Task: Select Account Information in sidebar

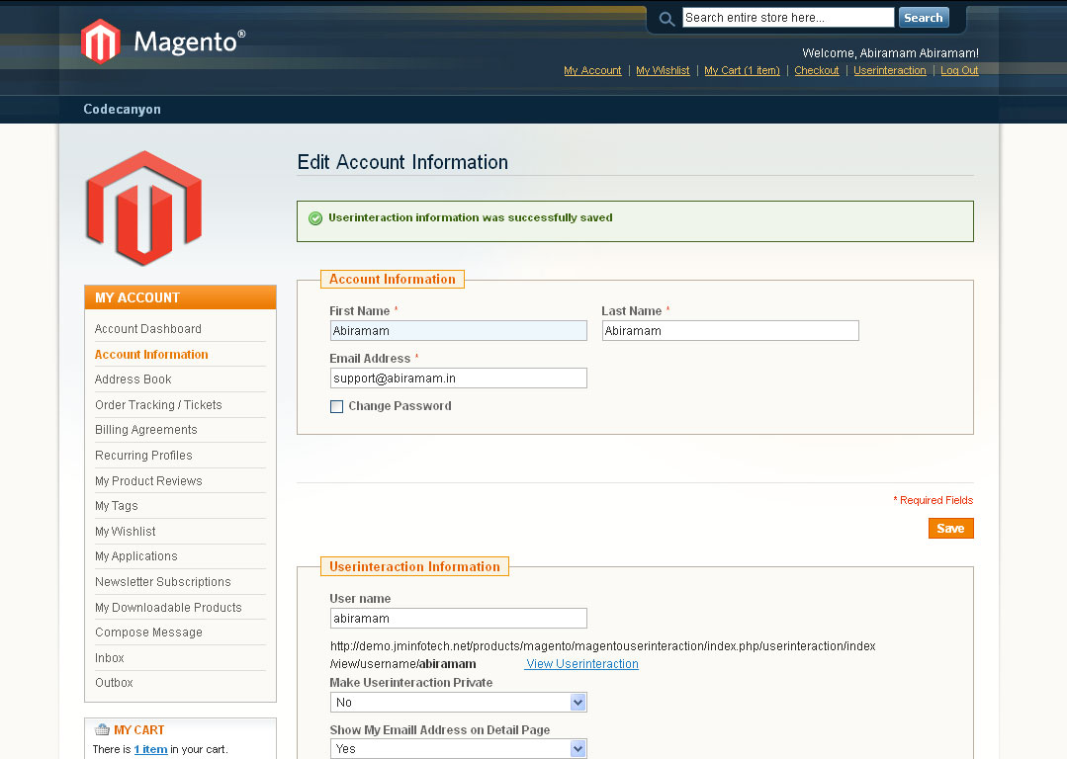Action: click(x=151, y=355)
